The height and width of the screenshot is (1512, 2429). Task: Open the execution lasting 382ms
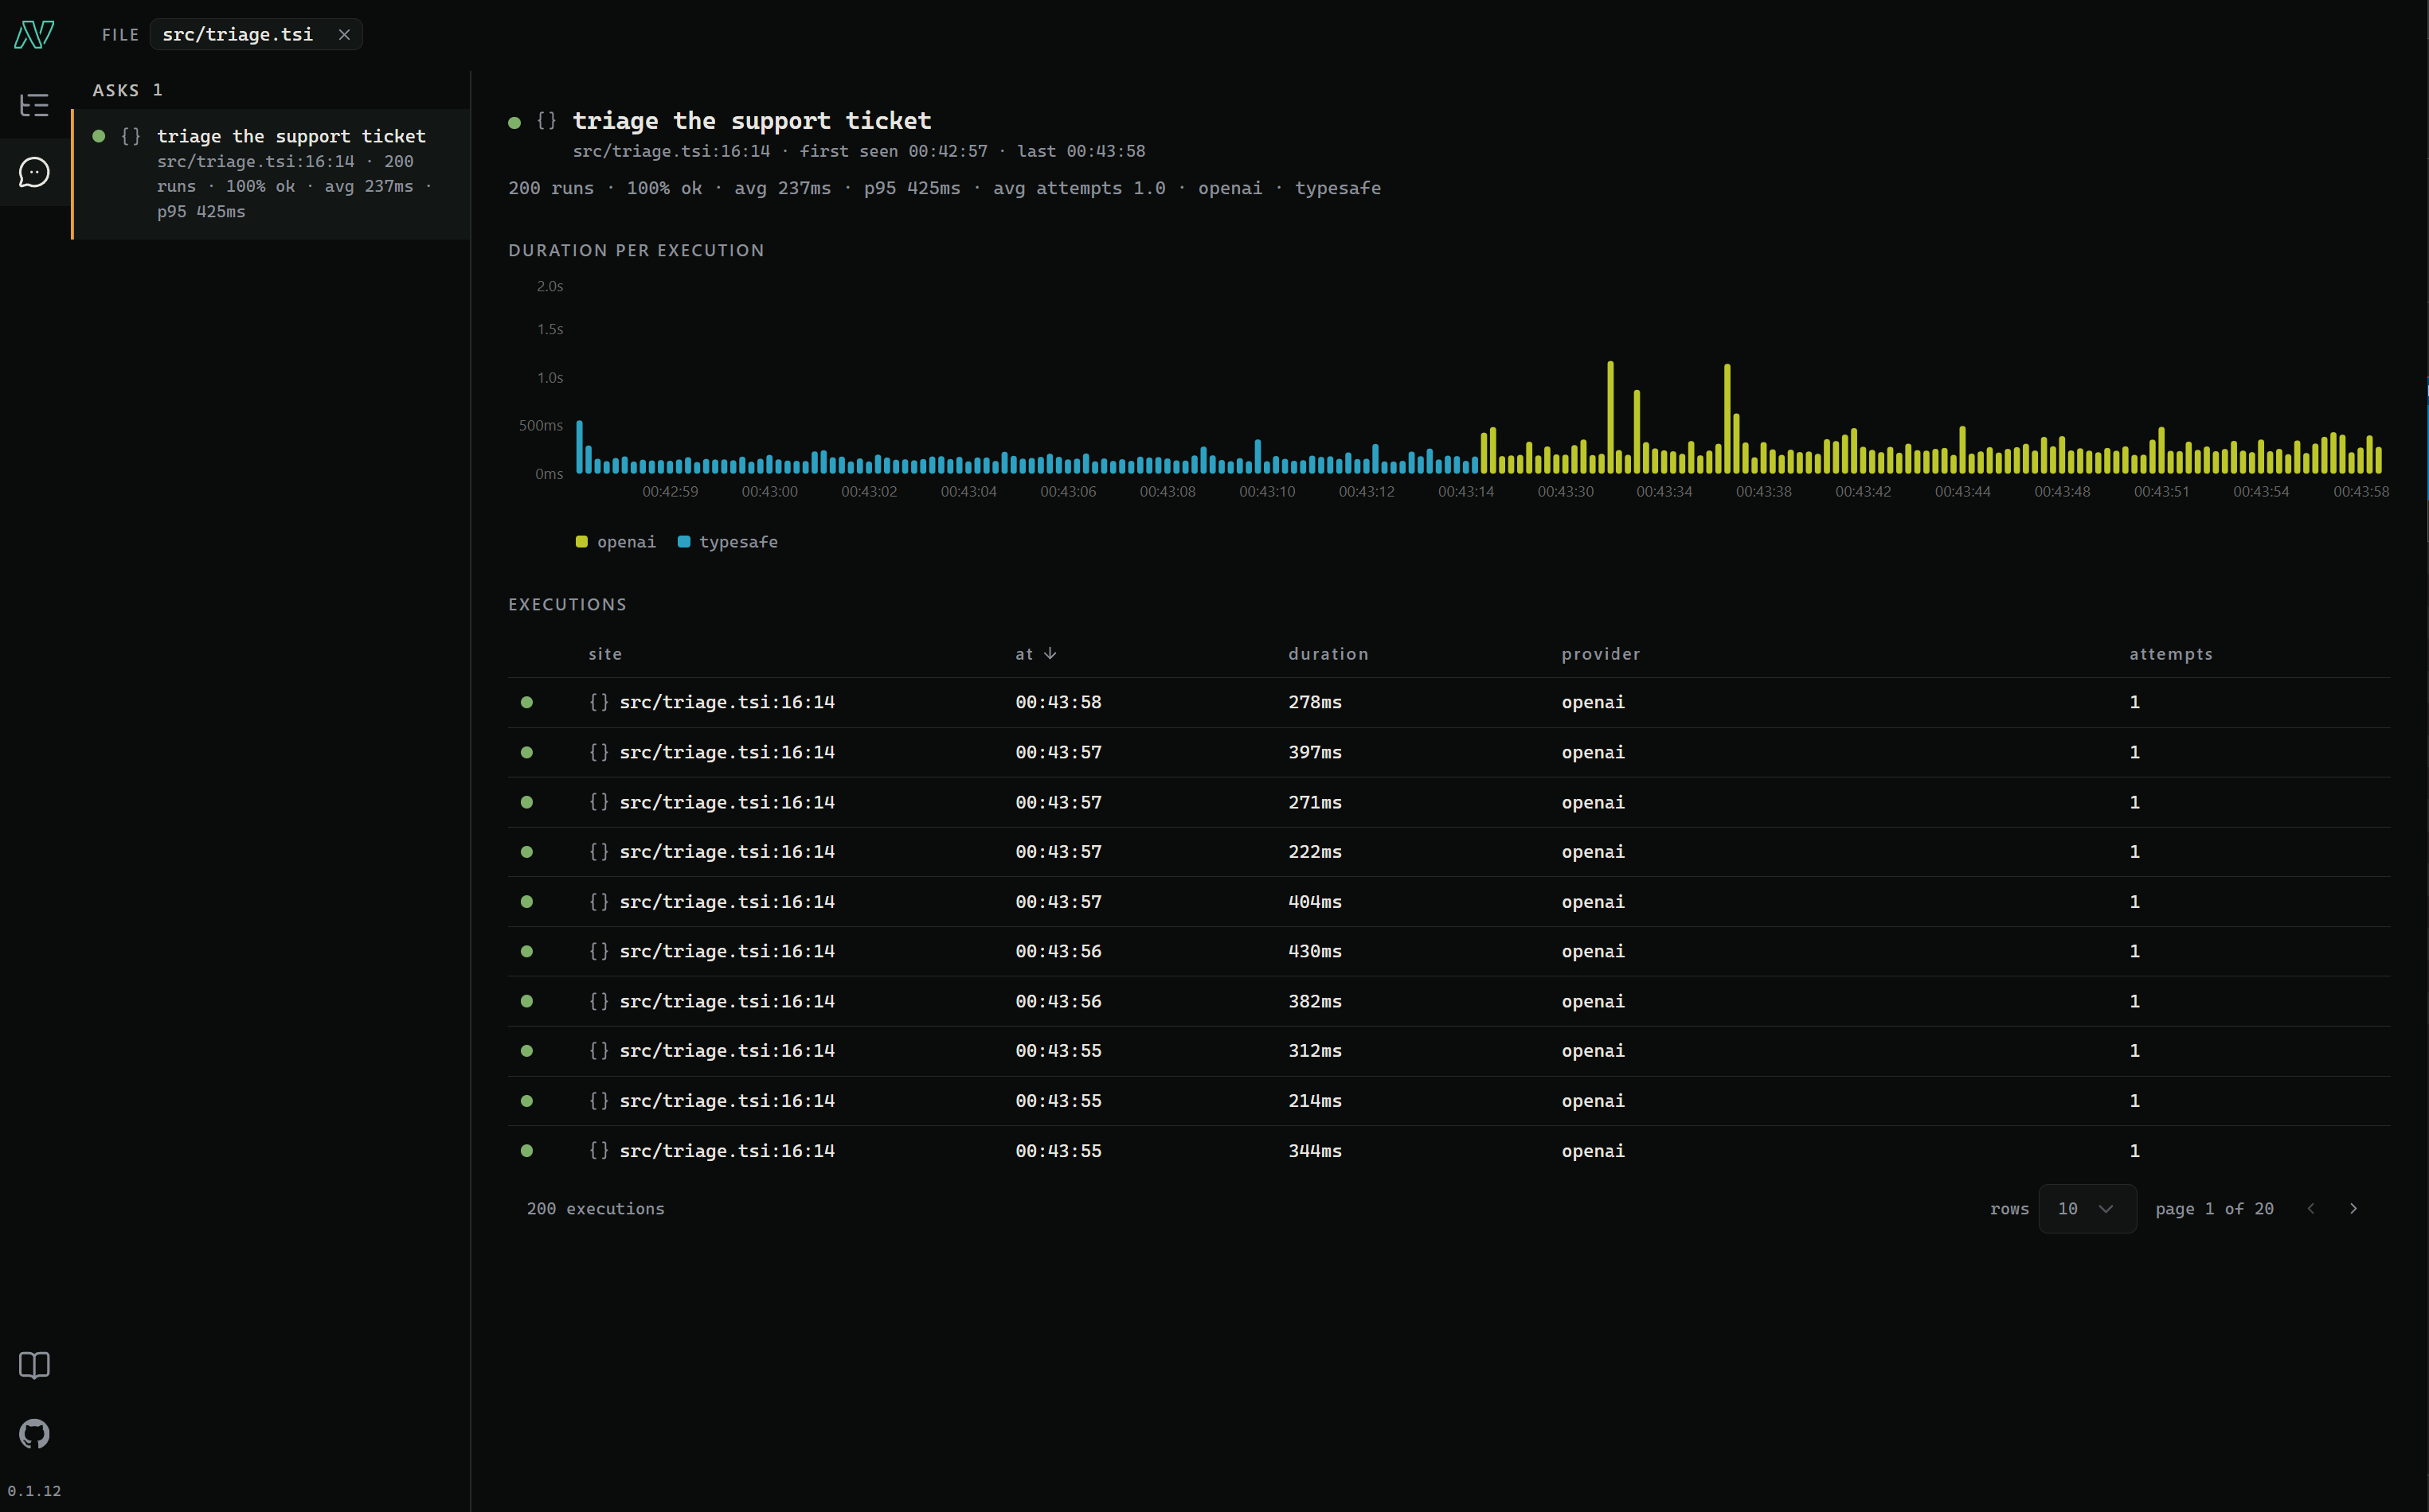point(1448,1001)
